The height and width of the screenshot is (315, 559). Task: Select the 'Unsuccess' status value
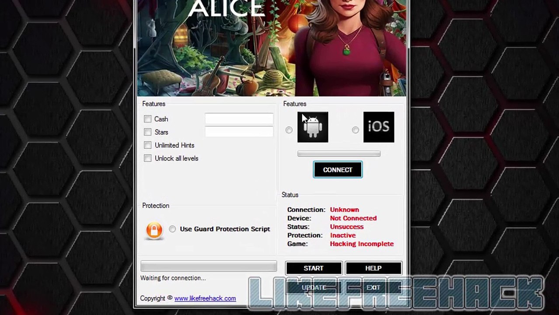point(347,227)
